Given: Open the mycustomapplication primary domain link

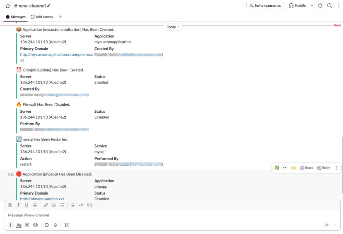Looking at the screenshot, I should coord(56,54).
